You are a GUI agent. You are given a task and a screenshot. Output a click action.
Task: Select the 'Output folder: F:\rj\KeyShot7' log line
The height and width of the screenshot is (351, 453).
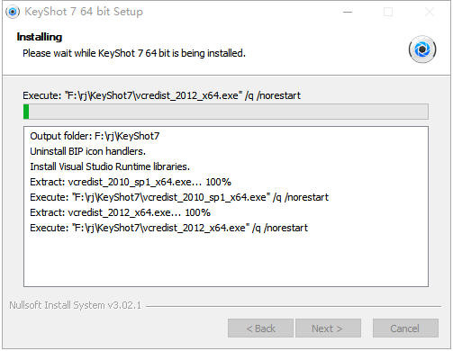95,136
